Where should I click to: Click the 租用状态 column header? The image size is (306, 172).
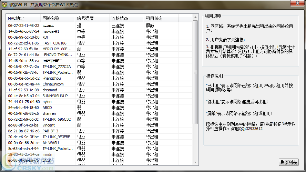pyautogui.click(x=161, y=18)
